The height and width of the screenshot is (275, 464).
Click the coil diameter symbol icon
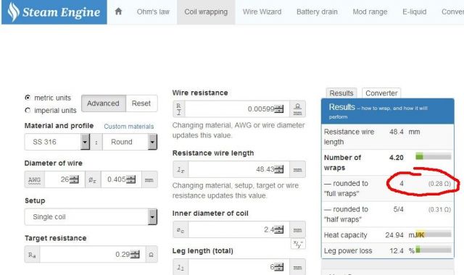pos(181,230)
